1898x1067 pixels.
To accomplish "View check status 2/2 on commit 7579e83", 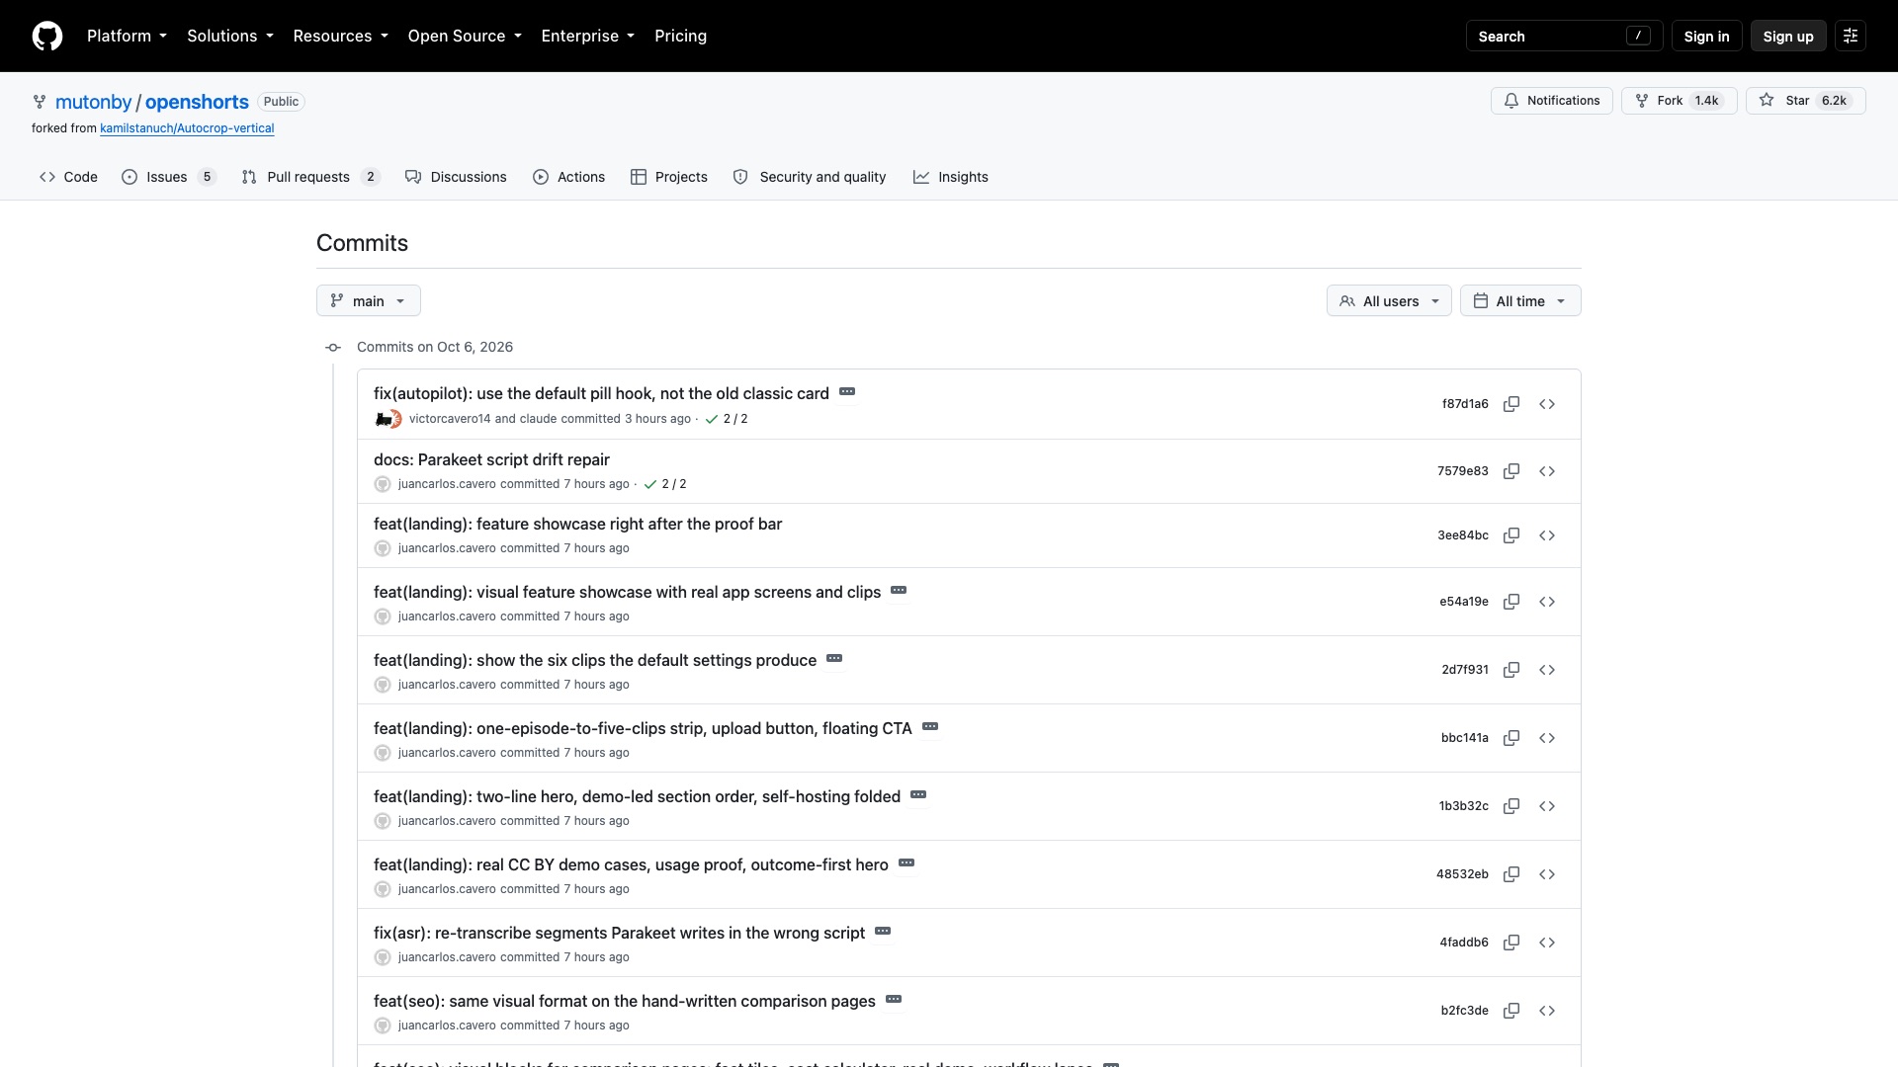I will (x=665, y=484).
